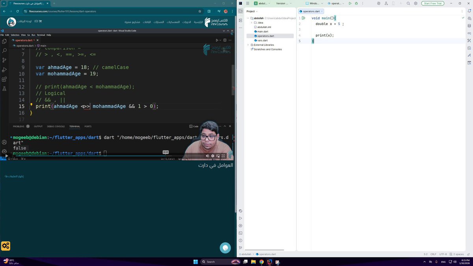Reload the flexcourses browser page
This screenshot has height=266, width=473.
click(18, 11)
